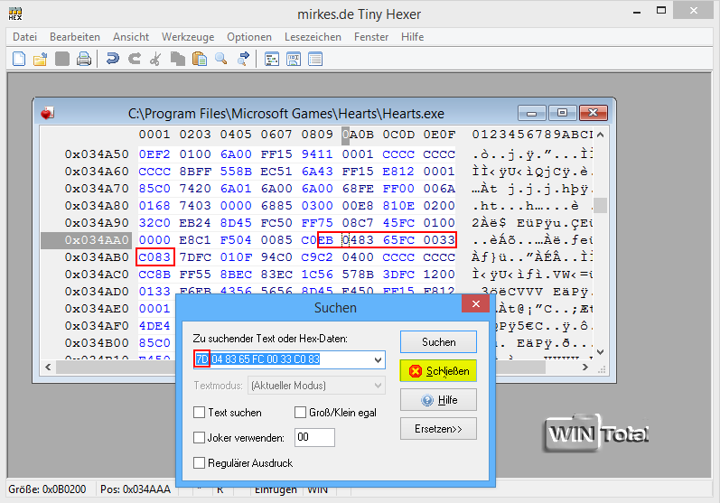This screenshot has width=720, height=503.
Task: Click address label 0x034AE0
Action: click(97, 309)
